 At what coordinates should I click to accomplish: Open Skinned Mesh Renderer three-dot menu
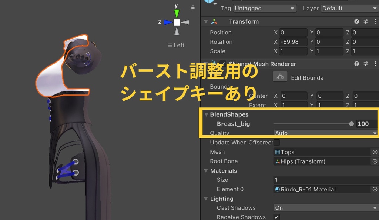click(x=375, y=64)
